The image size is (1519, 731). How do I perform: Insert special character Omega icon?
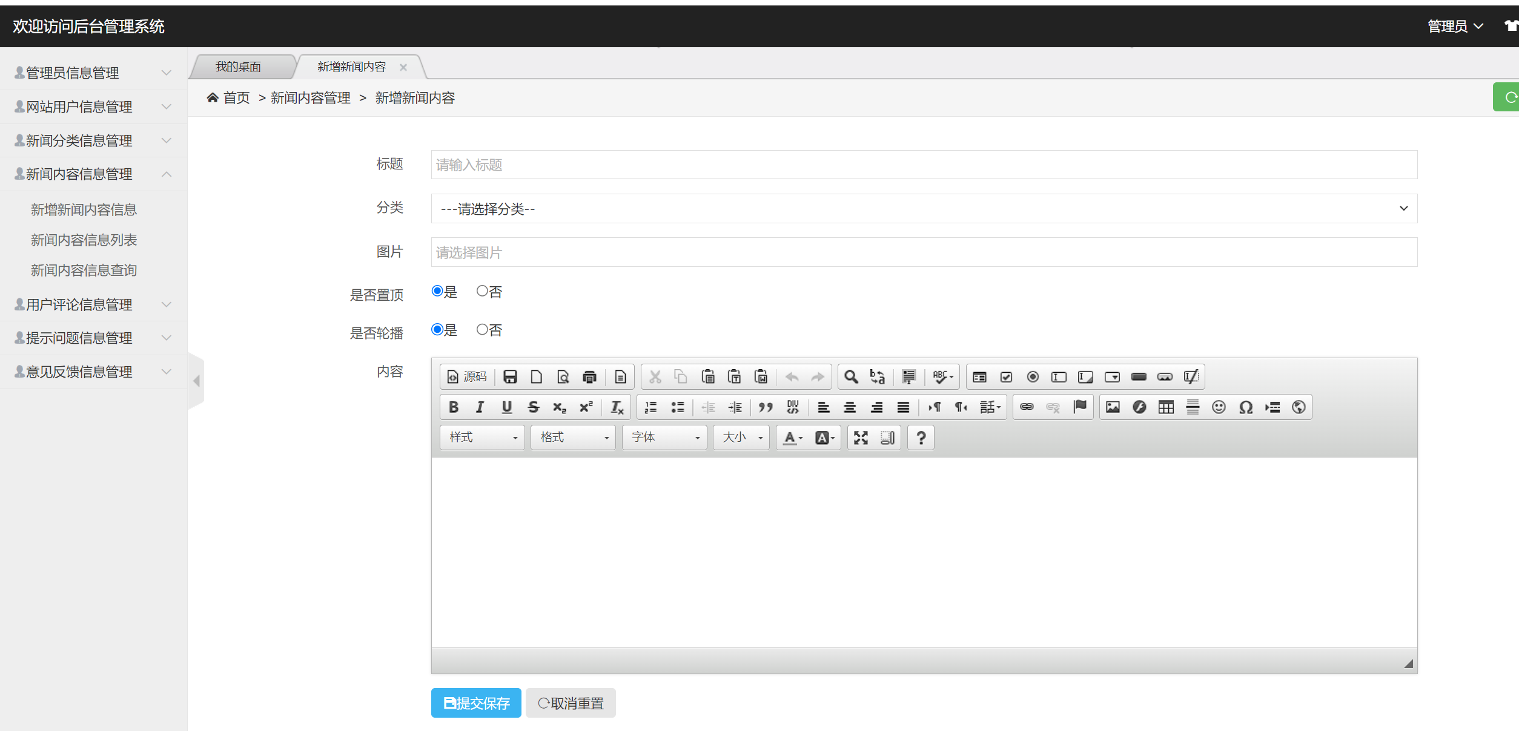(1246, 407)
